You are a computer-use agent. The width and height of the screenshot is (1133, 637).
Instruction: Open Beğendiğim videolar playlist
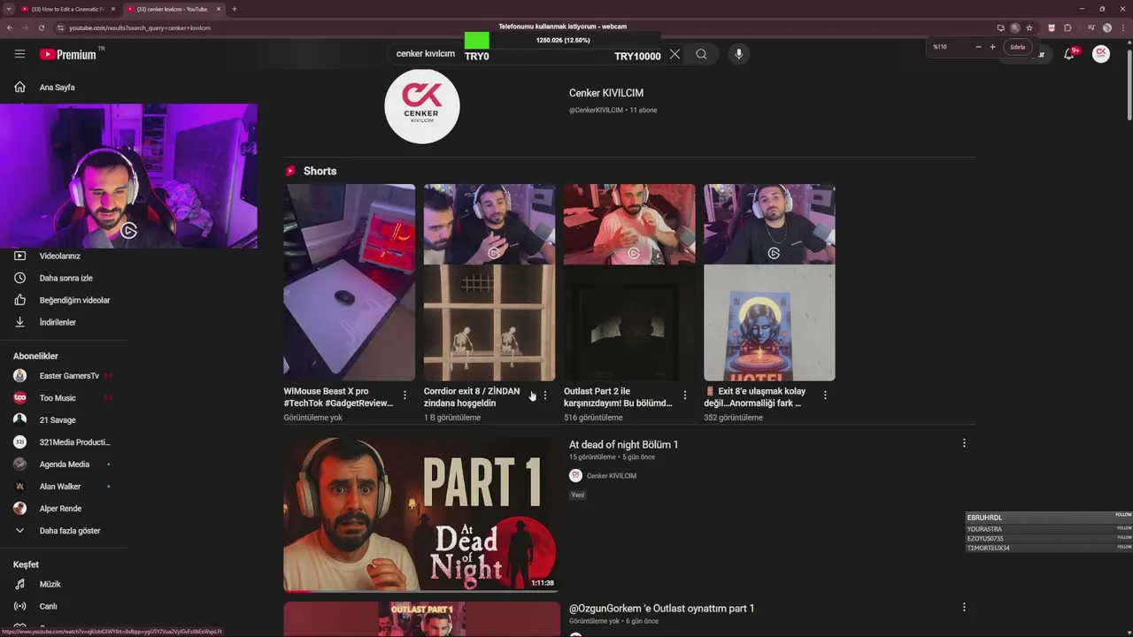click(74, 300)
